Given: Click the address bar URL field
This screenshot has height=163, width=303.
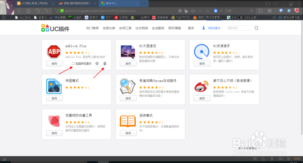Looking at the screenshot, I should tap(116, 11).
